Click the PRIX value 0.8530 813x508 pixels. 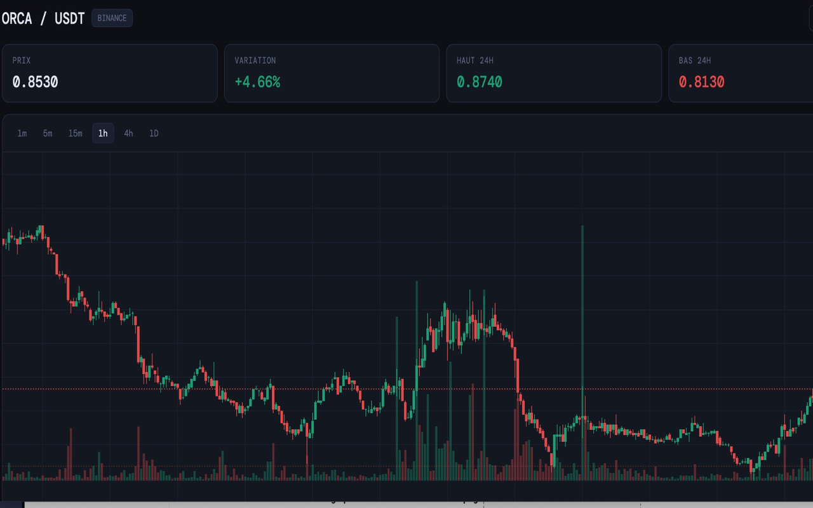(x=36, y=82)
